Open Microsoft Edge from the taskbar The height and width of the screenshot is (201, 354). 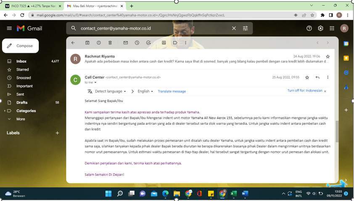coord(166,193)
